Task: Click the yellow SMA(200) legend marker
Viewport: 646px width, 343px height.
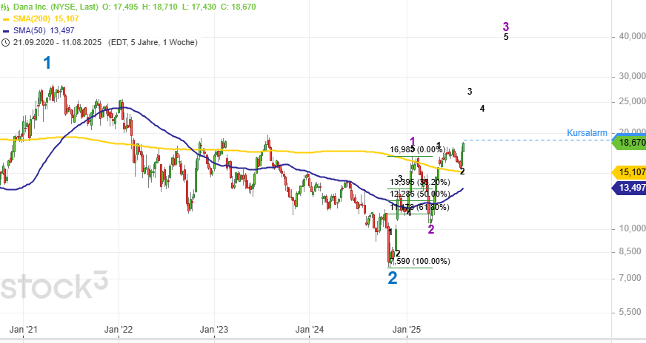Action: [7, 18]
